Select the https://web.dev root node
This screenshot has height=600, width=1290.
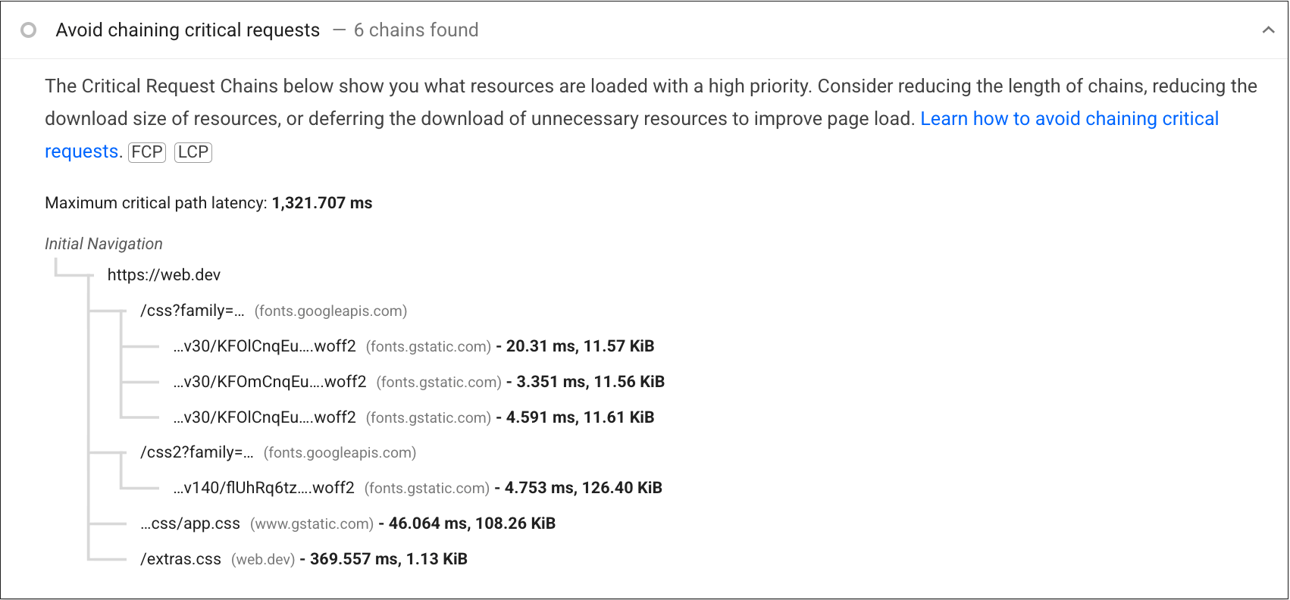click(163, 274)
